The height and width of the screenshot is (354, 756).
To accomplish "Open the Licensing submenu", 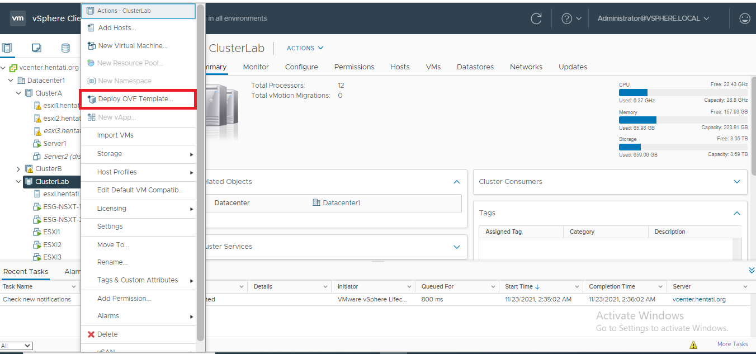I will 138,209.
